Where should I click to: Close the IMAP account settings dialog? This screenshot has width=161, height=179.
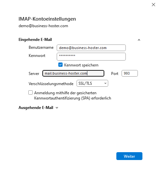coord(154,5)
